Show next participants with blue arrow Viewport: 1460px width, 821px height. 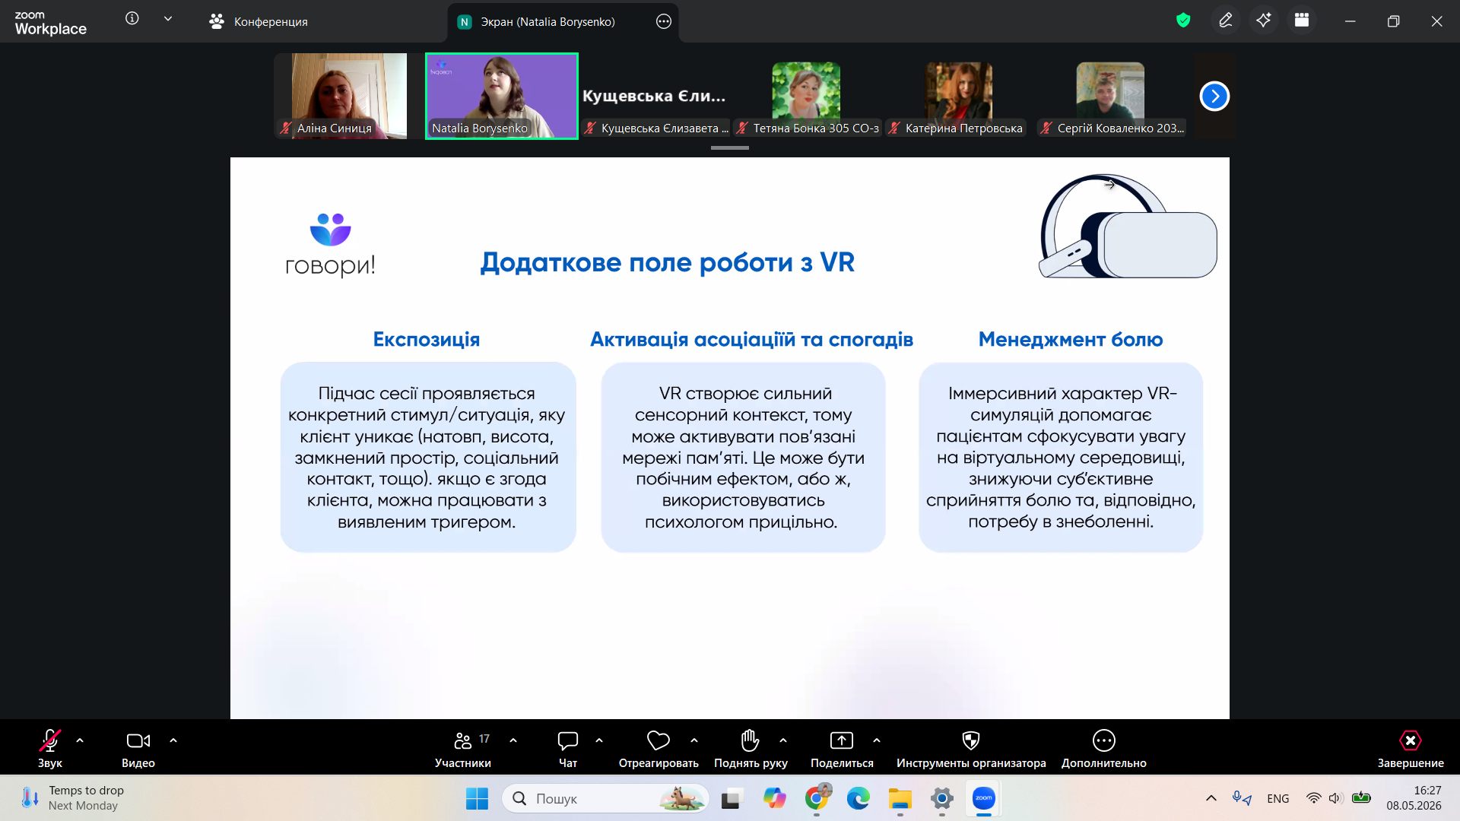coord(1214,97)
